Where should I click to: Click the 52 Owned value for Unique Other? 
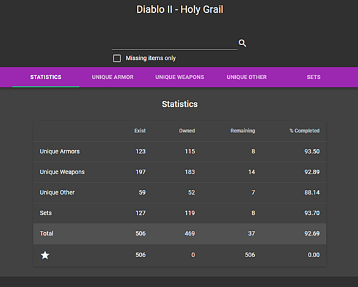[x=192, y=192]
